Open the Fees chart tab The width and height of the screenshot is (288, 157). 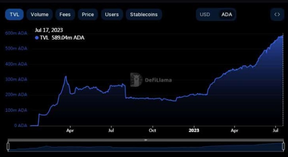coord(65,15)
